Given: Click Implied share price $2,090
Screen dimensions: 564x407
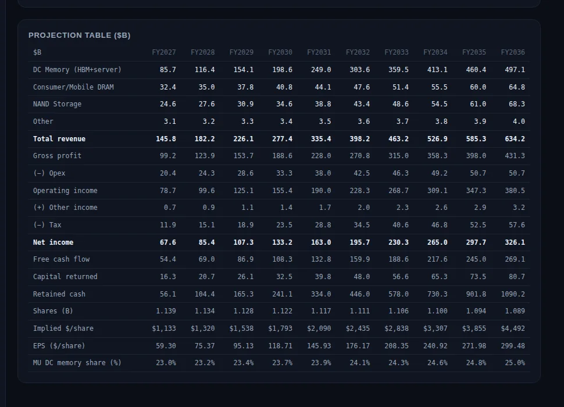Looking at the screenshot, I should pyautogui.click(x=319, y=329).
